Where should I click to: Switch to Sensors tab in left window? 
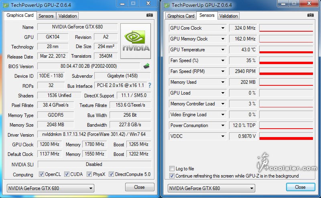[46, 16]
